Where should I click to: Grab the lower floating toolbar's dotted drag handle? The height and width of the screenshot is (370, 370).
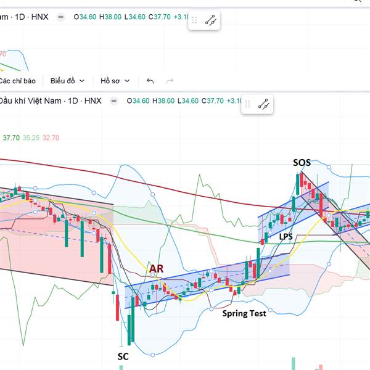click(247, 104)
